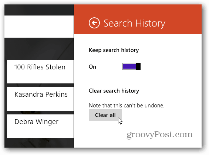Click the orange header right of the title
Viewport: 209px width, 155px height.
pyautogui.click(x=183, y=19)
